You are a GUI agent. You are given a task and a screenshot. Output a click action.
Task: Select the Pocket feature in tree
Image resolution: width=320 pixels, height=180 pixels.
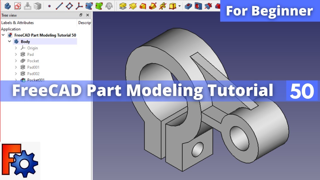tap(33, 61)
